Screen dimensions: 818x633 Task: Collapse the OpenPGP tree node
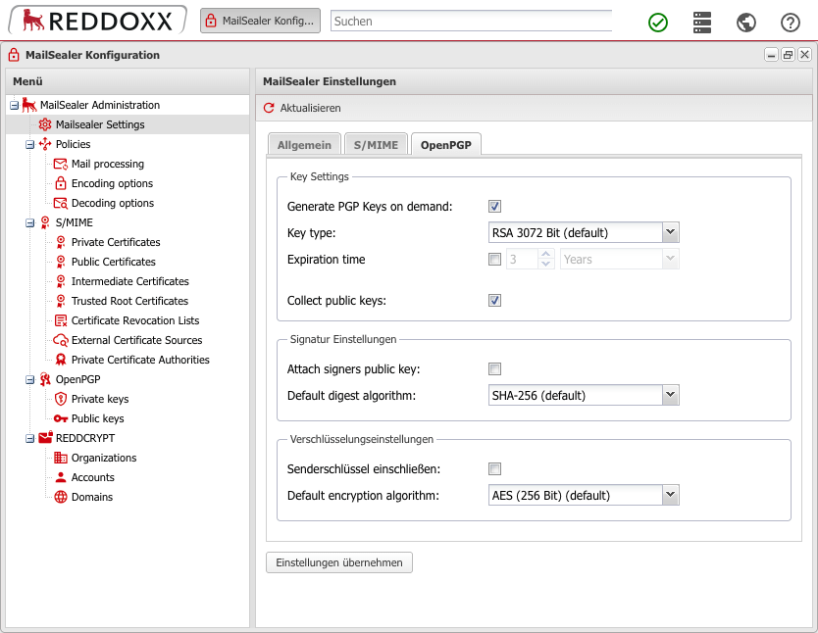coord(29,380)
